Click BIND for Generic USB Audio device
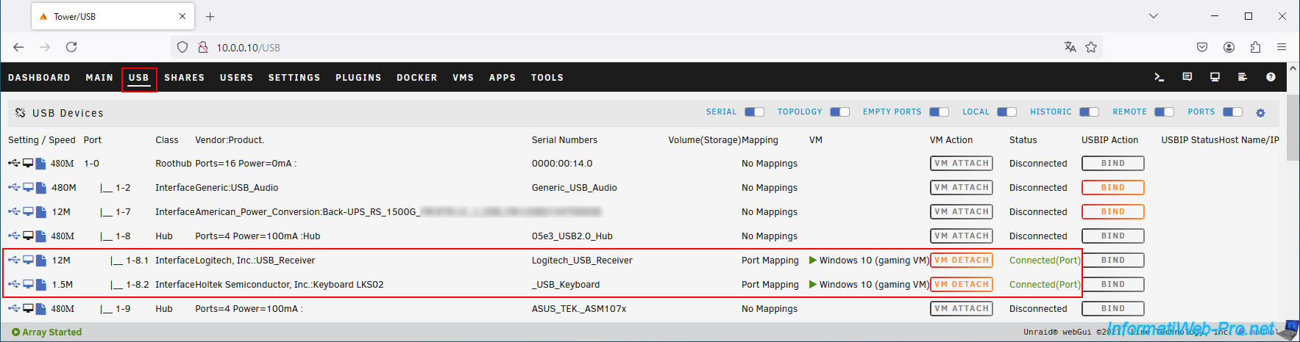Screen dimensions: 1300x342 pos(1113,187)
